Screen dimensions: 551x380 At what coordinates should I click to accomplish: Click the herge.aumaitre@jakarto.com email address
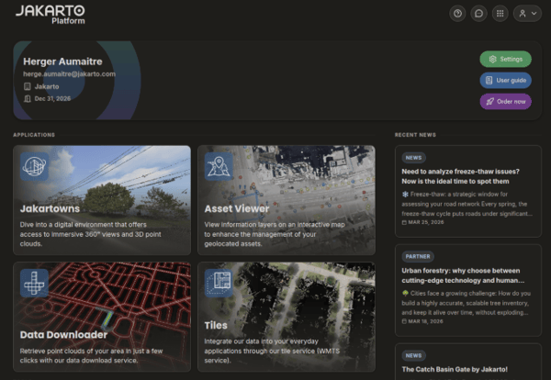(x=69, y=73)
